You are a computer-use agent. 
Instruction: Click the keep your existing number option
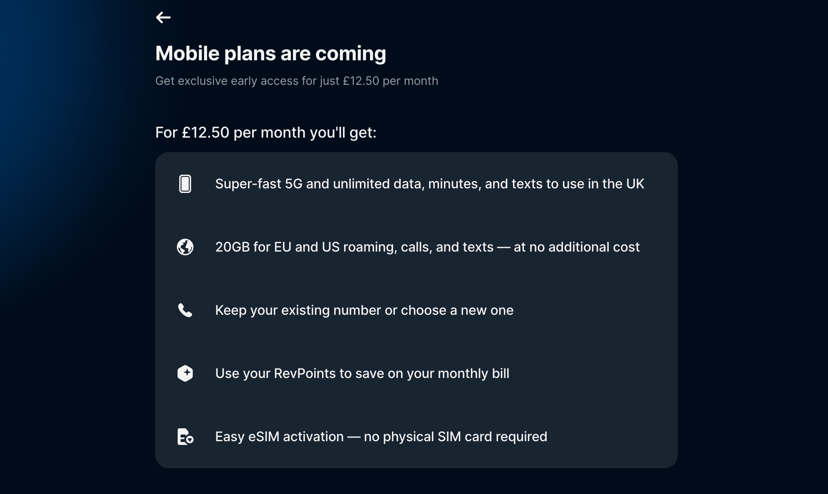364,310
